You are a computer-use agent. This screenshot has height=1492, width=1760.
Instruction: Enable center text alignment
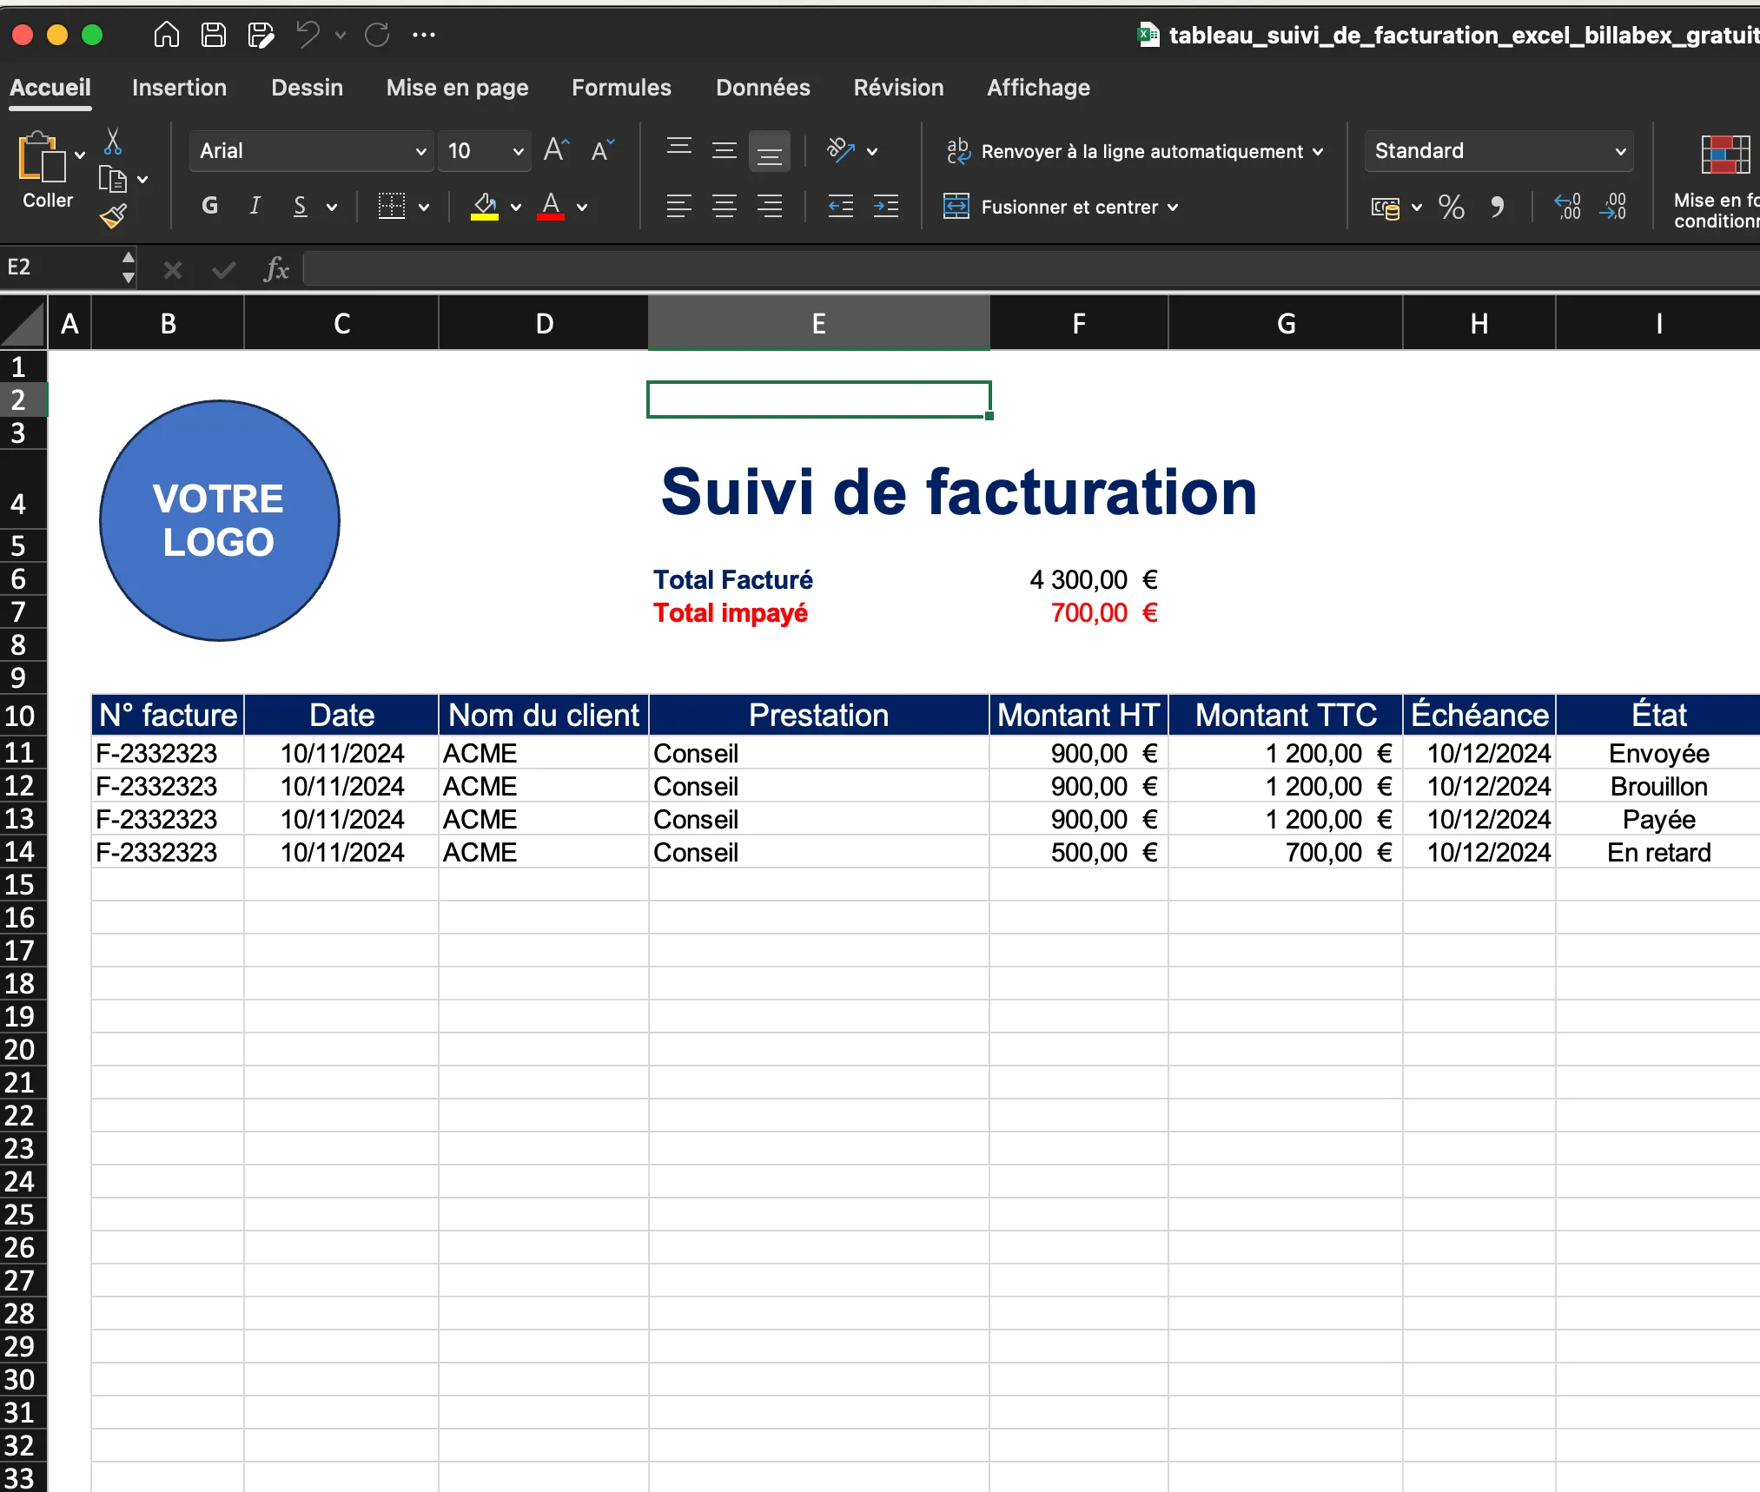click(724, 207)
